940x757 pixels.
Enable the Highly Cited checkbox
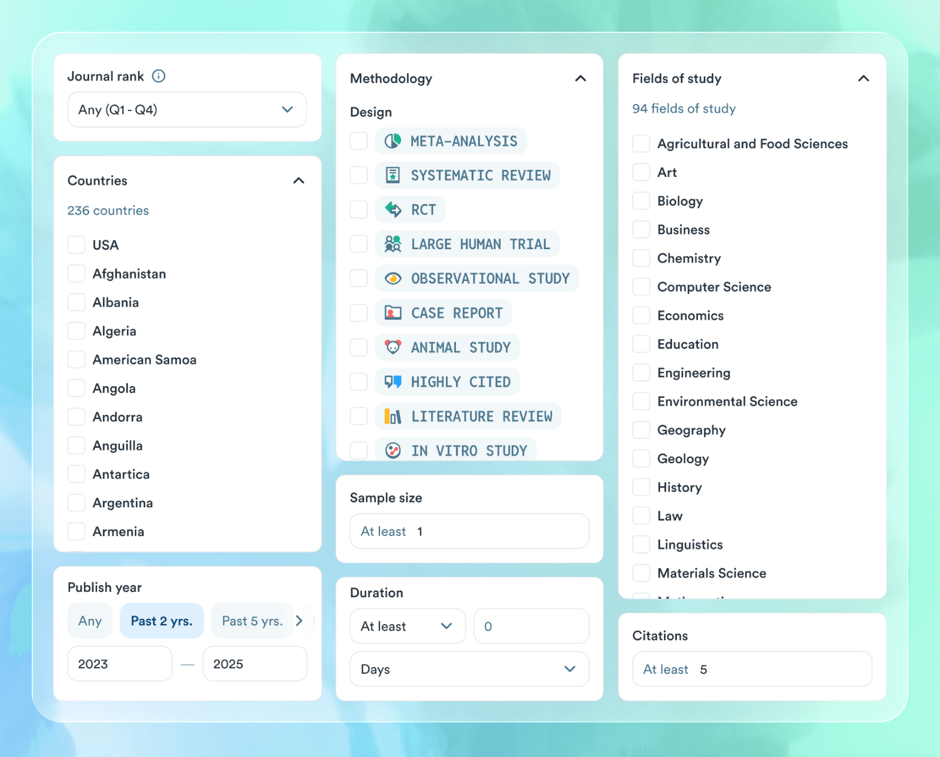358,381
